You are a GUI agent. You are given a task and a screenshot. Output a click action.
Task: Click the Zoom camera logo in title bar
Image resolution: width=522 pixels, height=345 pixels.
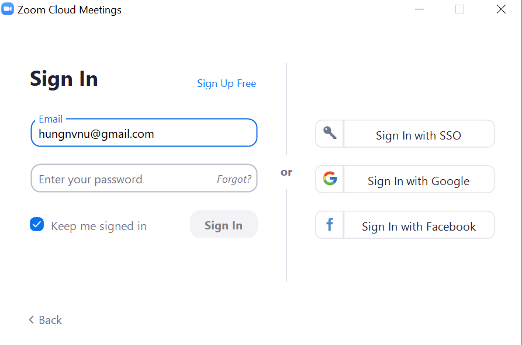click(8, 9)
